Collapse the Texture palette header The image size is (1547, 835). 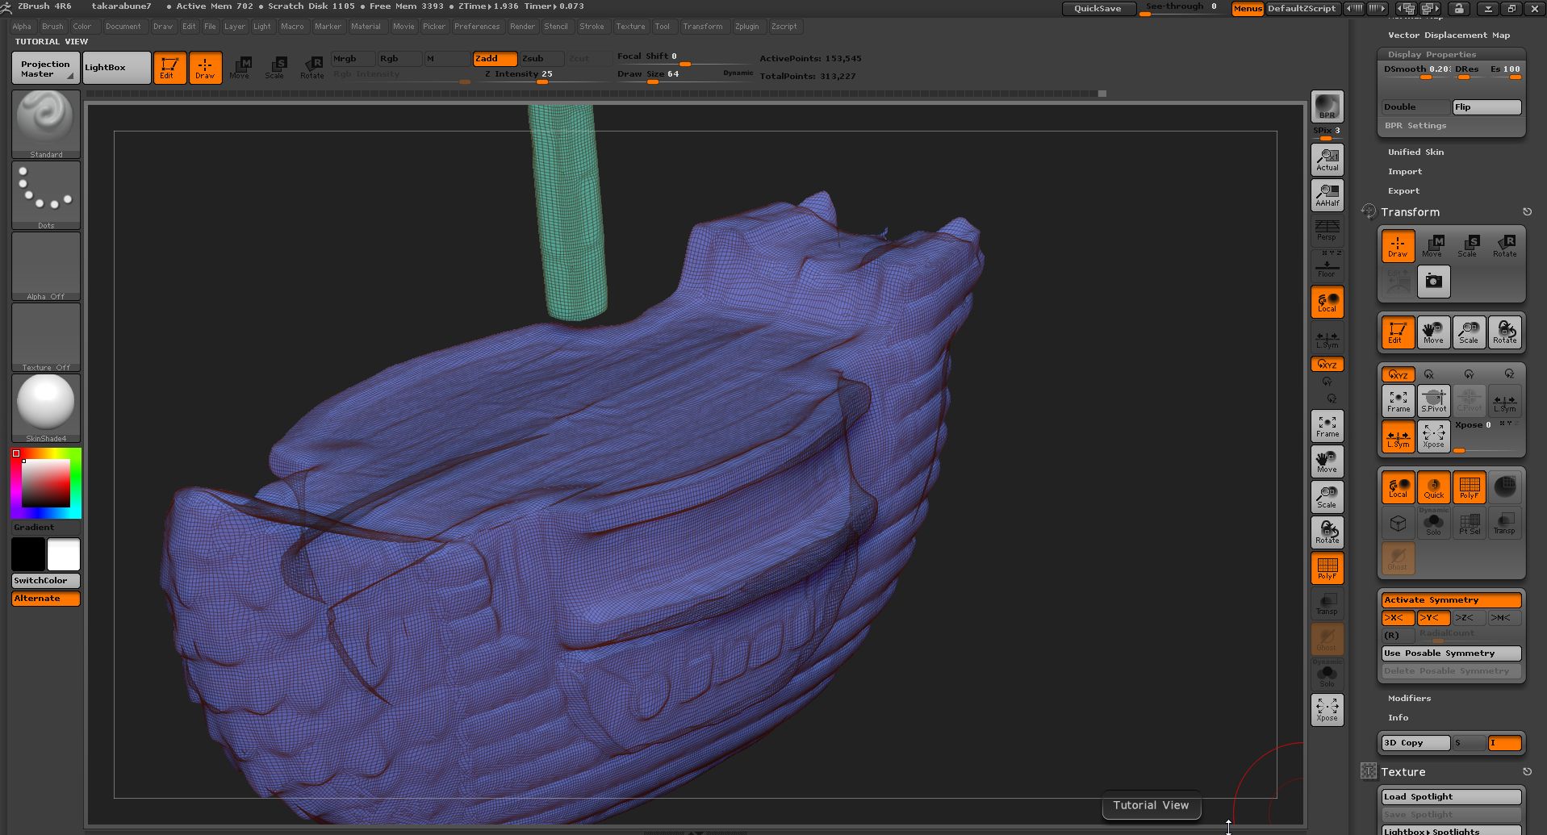pyautogui.click(x=1403, y=772)
